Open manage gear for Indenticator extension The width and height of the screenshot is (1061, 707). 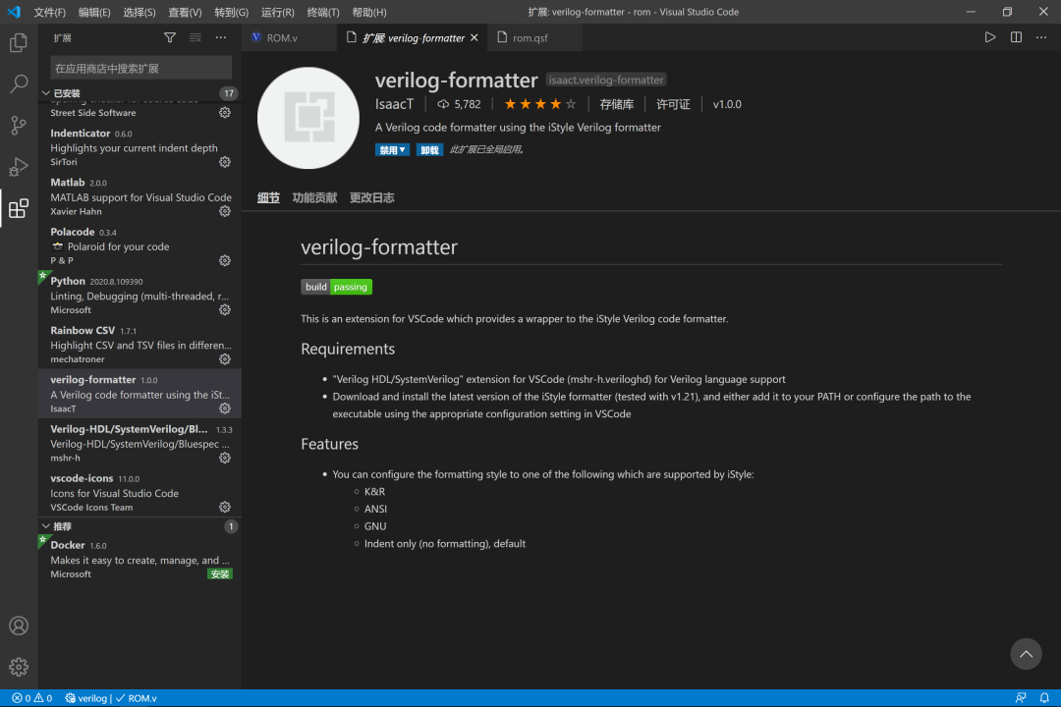(225, 162)
